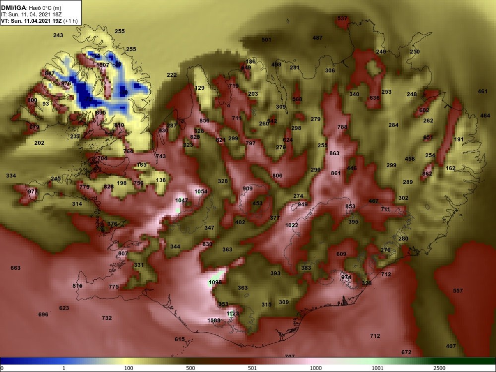Image resolution: width=496 pixels, height=372 pixels.
Task: Click the map value '719'
Action: tap(234, 86)
